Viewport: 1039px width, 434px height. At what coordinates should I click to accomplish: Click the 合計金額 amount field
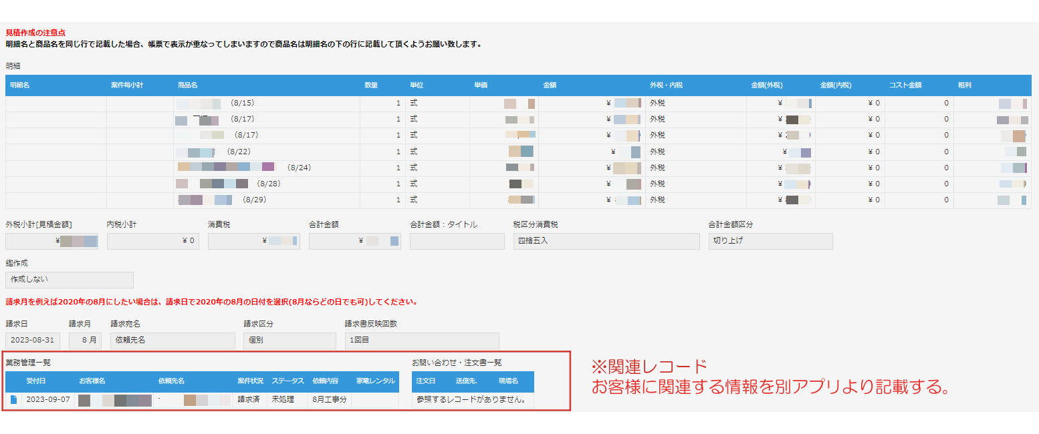355,241
